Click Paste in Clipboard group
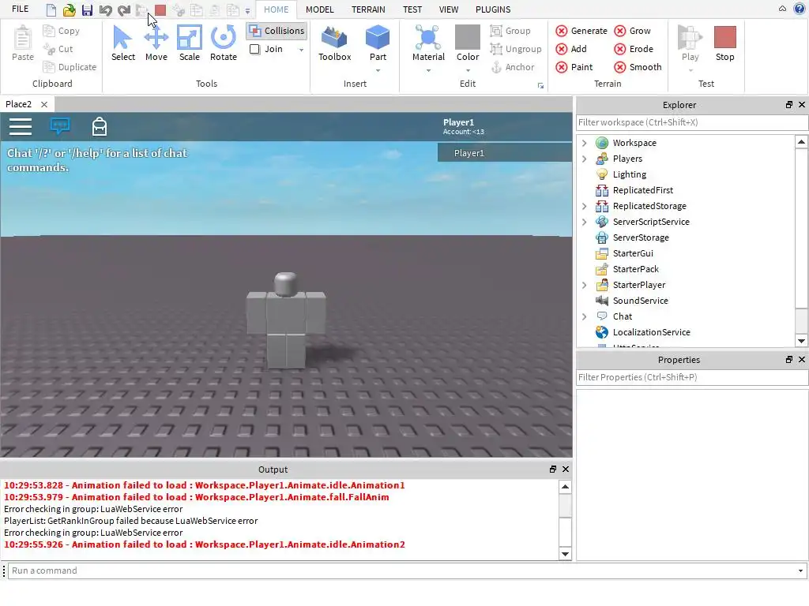 pyautogui.click(x=23, y=43)
